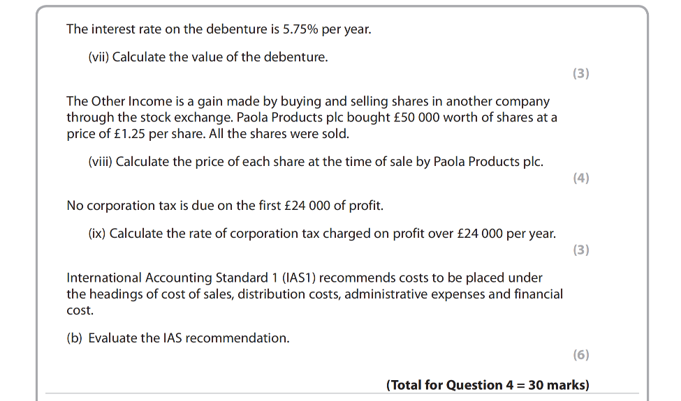Click the (4) mark beside question (viii)

coord(580,178)
